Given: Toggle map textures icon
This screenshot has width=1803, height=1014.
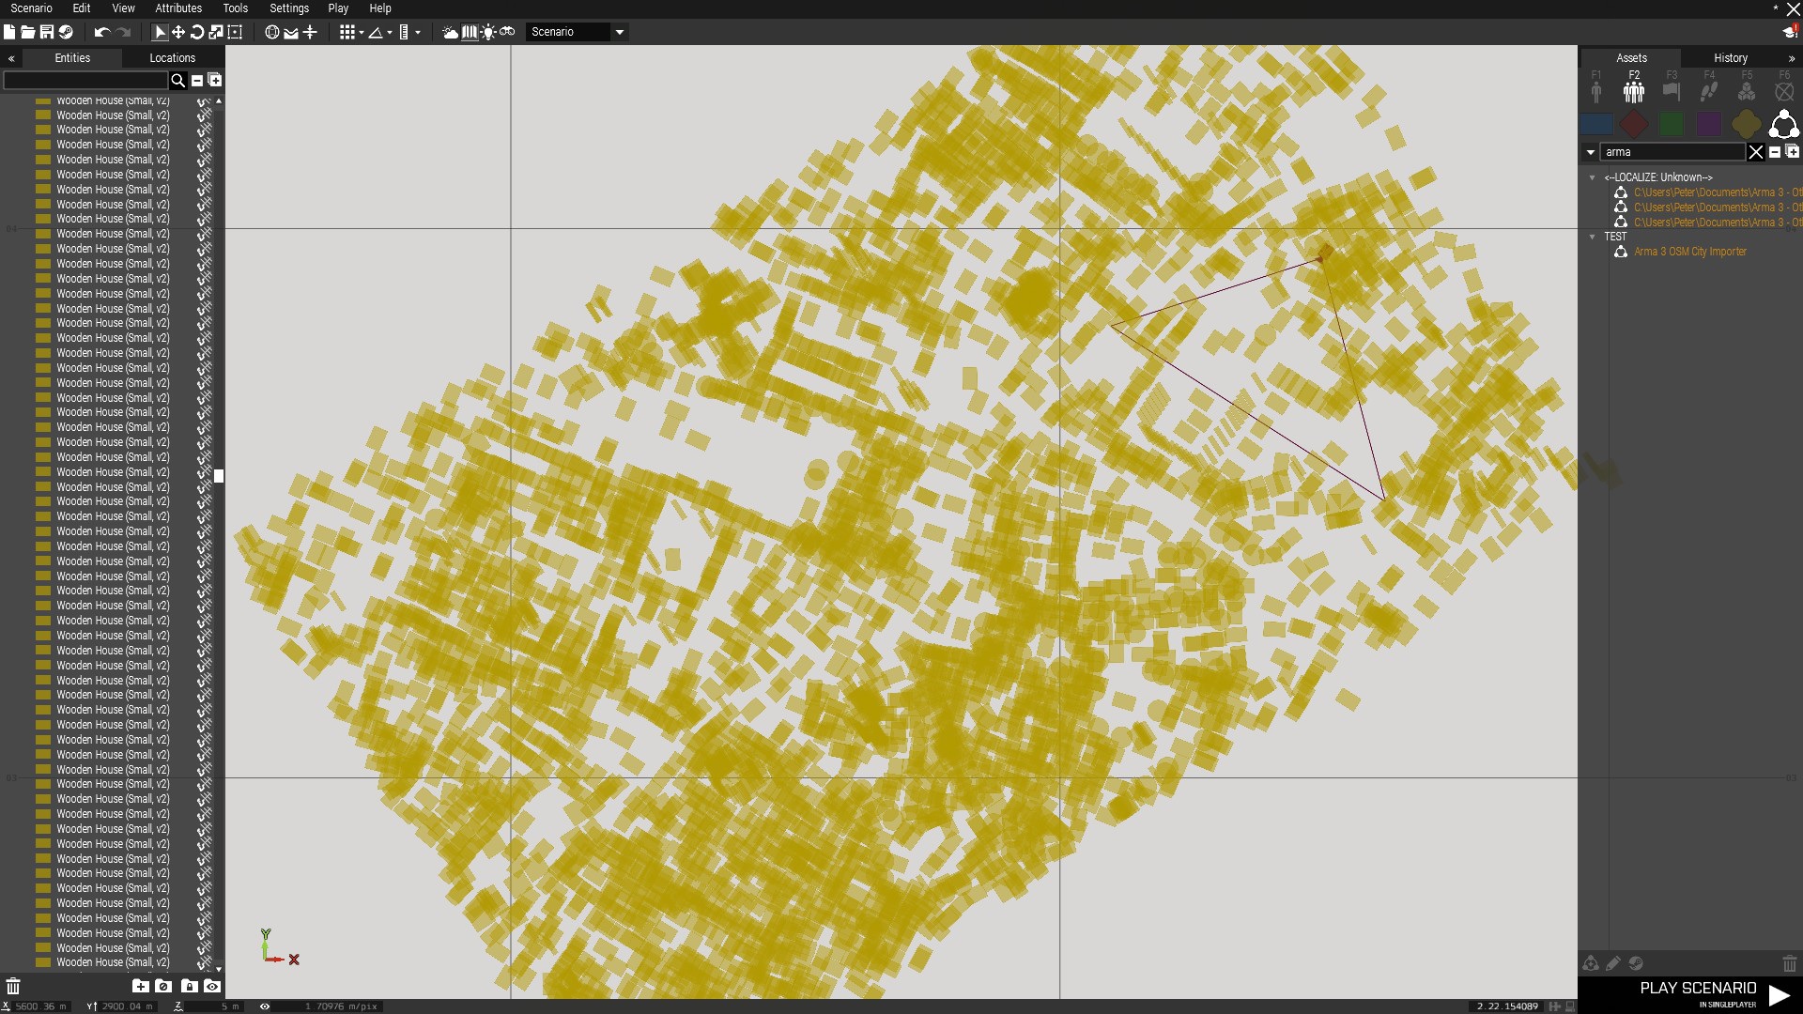Looking at the screenshot, I should [470, 32].
